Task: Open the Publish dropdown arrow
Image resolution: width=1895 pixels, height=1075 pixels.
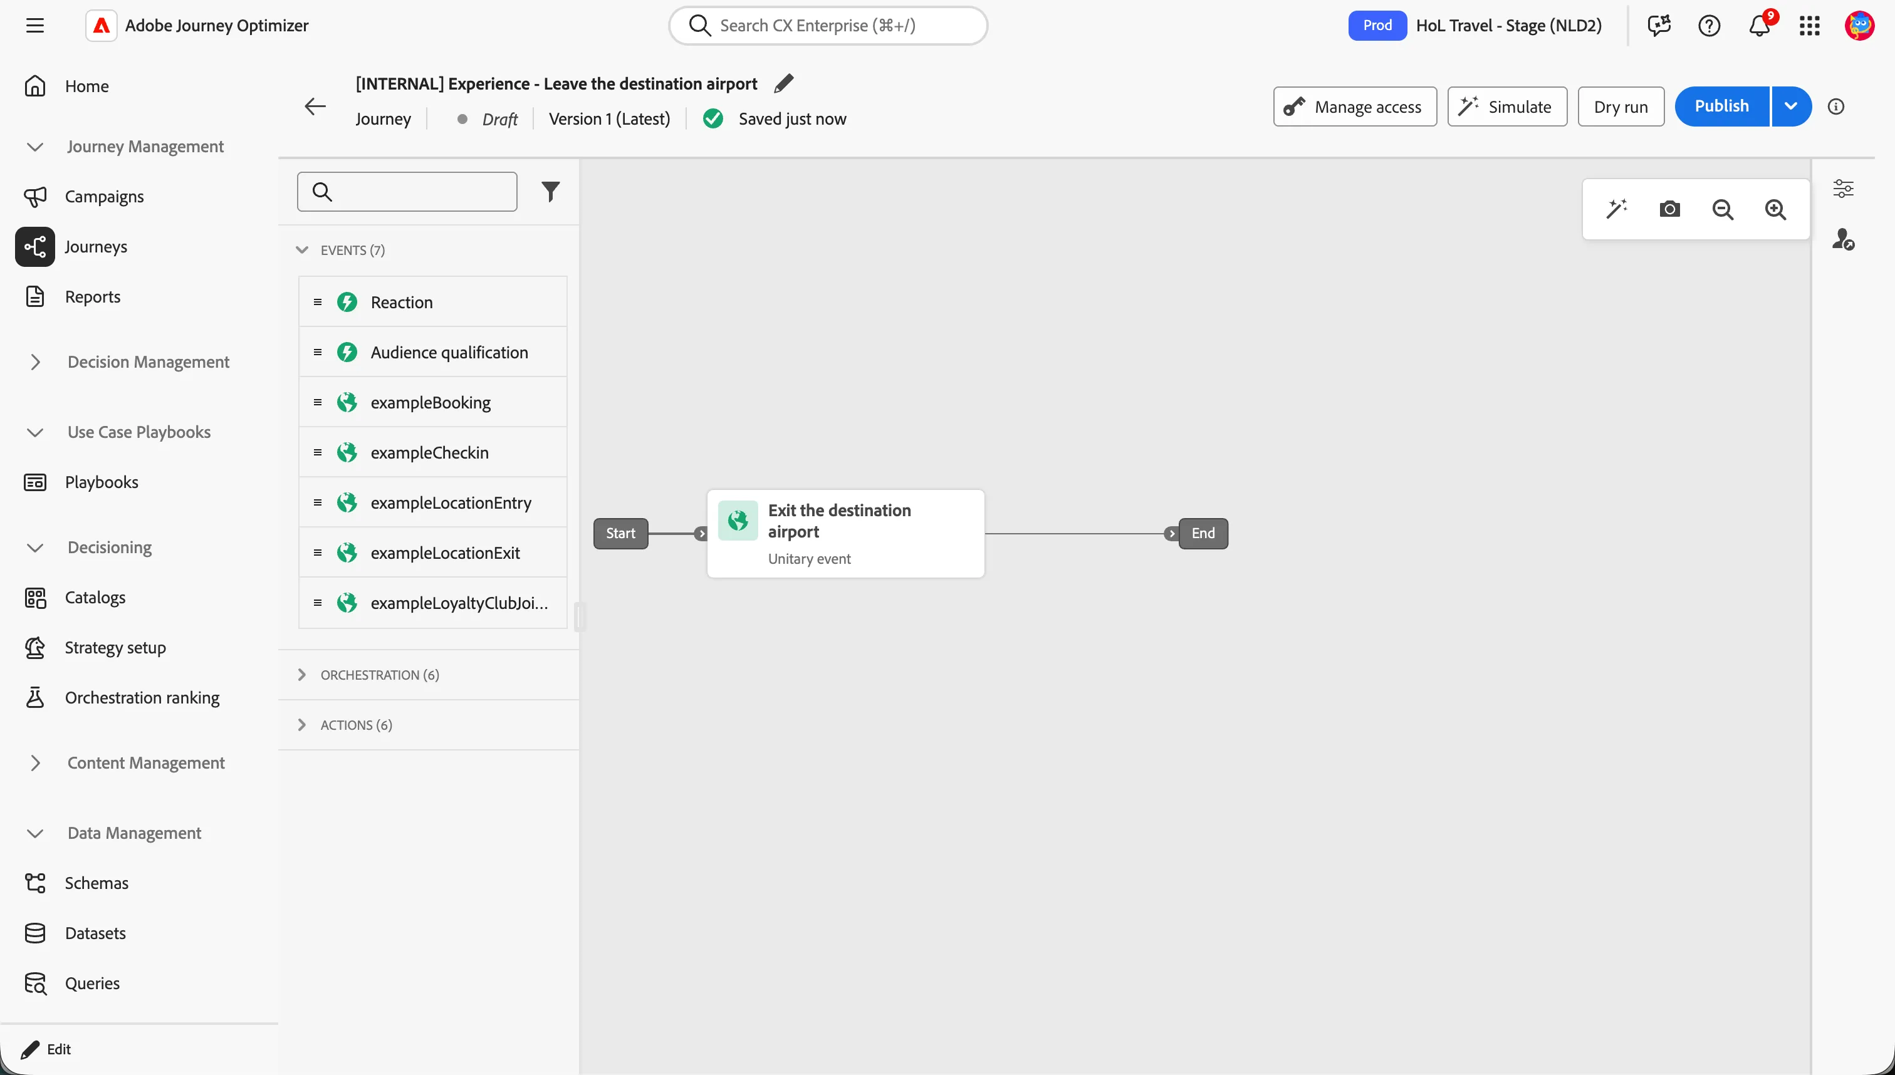Action: pyautogui.click(x=1792, y=106)
